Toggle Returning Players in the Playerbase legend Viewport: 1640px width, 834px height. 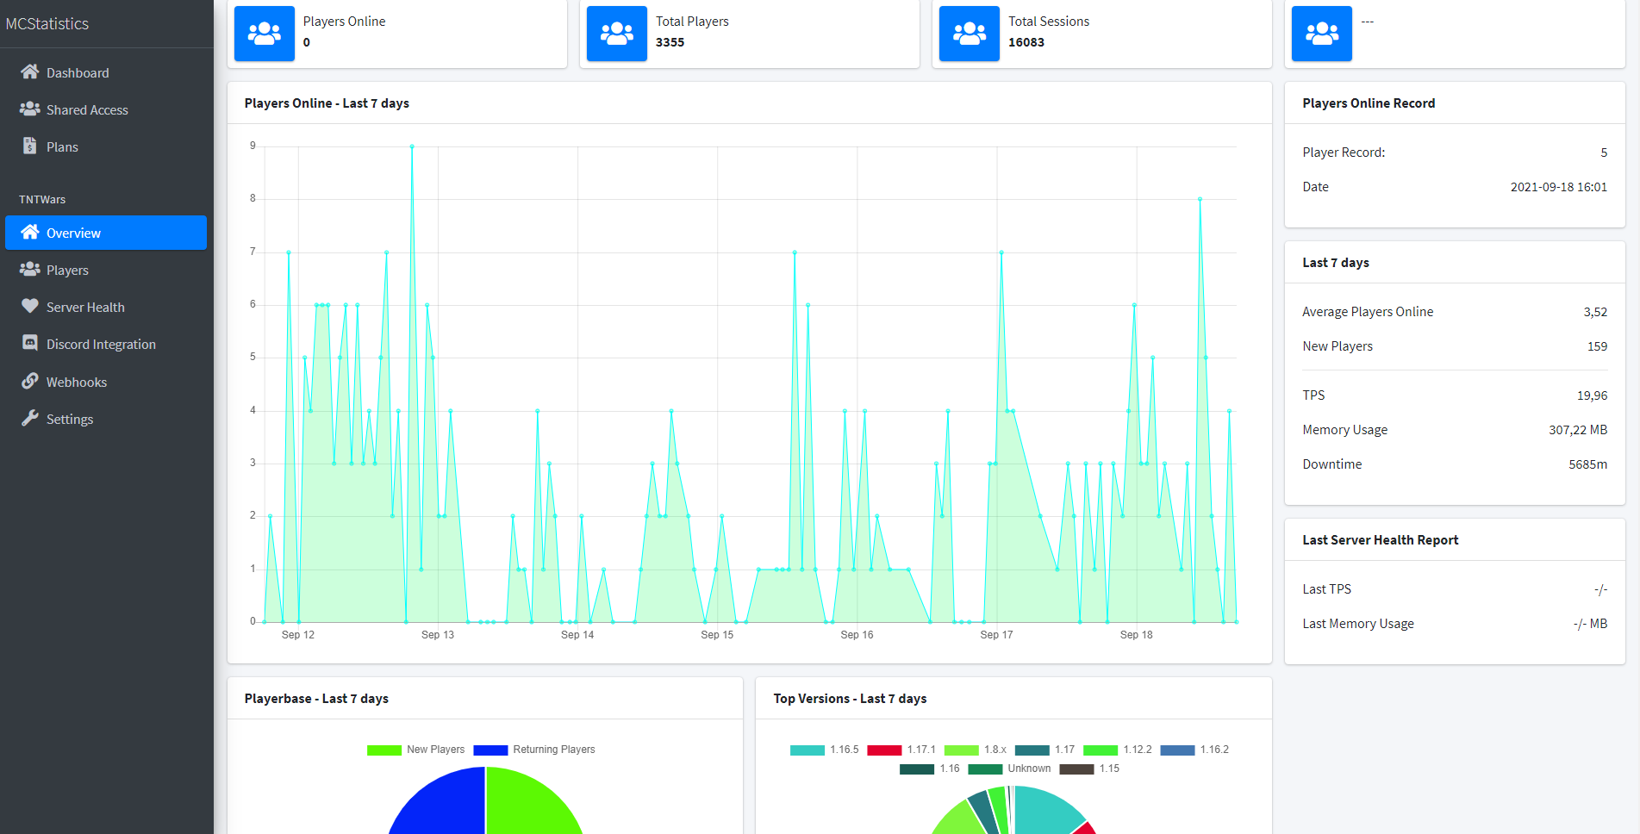pos(554,750)
